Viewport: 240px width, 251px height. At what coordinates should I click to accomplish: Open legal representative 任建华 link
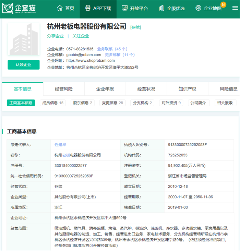(x=60, y=145)
